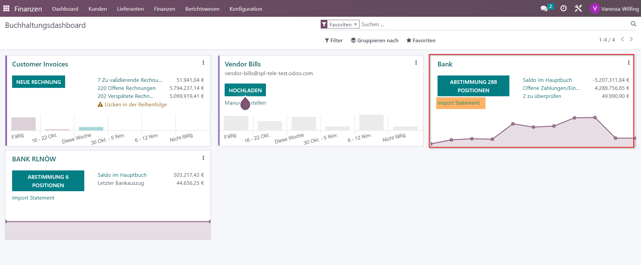Open Vendor Bills card options menu
641x265 pixels.
[x=416, y=63]
